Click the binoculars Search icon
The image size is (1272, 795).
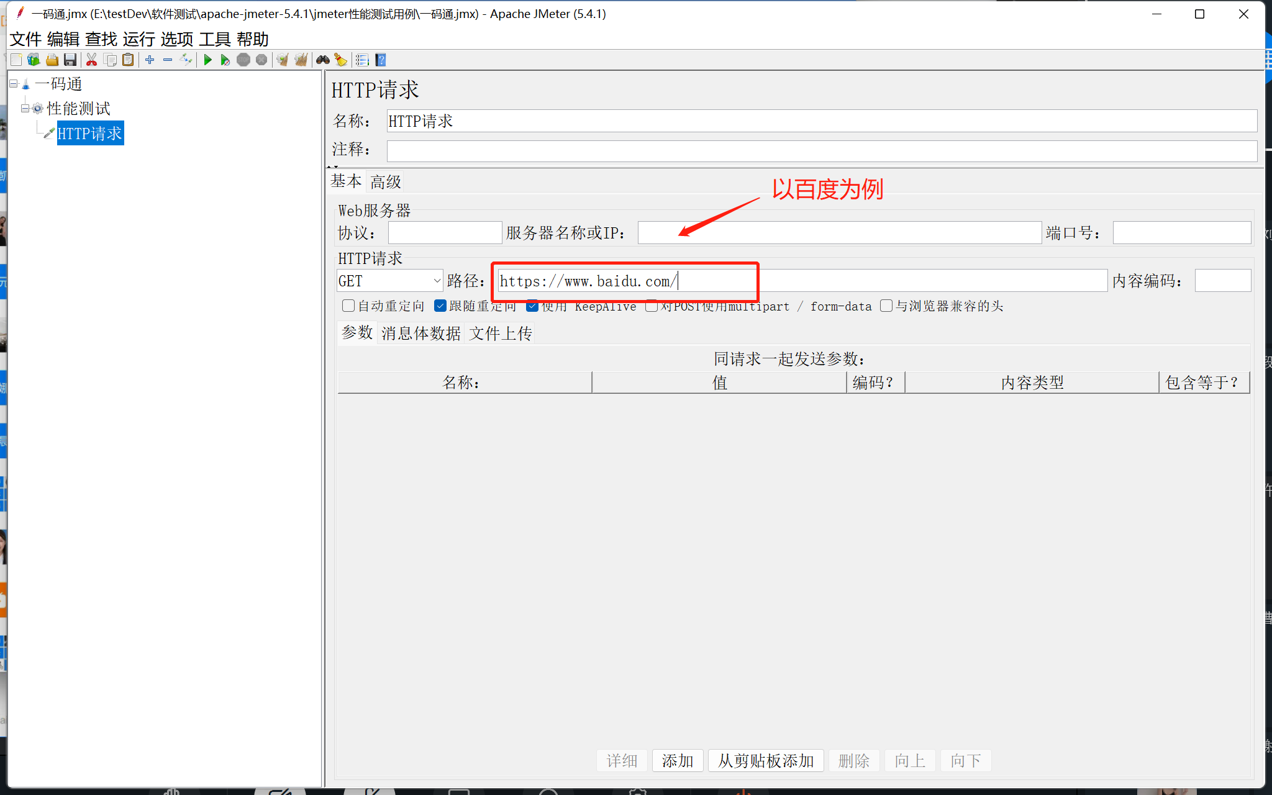[322, 60]
